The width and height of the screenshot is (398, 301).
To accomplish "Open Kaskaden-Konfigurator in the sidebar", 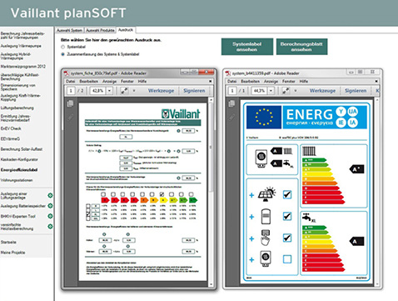I will click(19, 159).
